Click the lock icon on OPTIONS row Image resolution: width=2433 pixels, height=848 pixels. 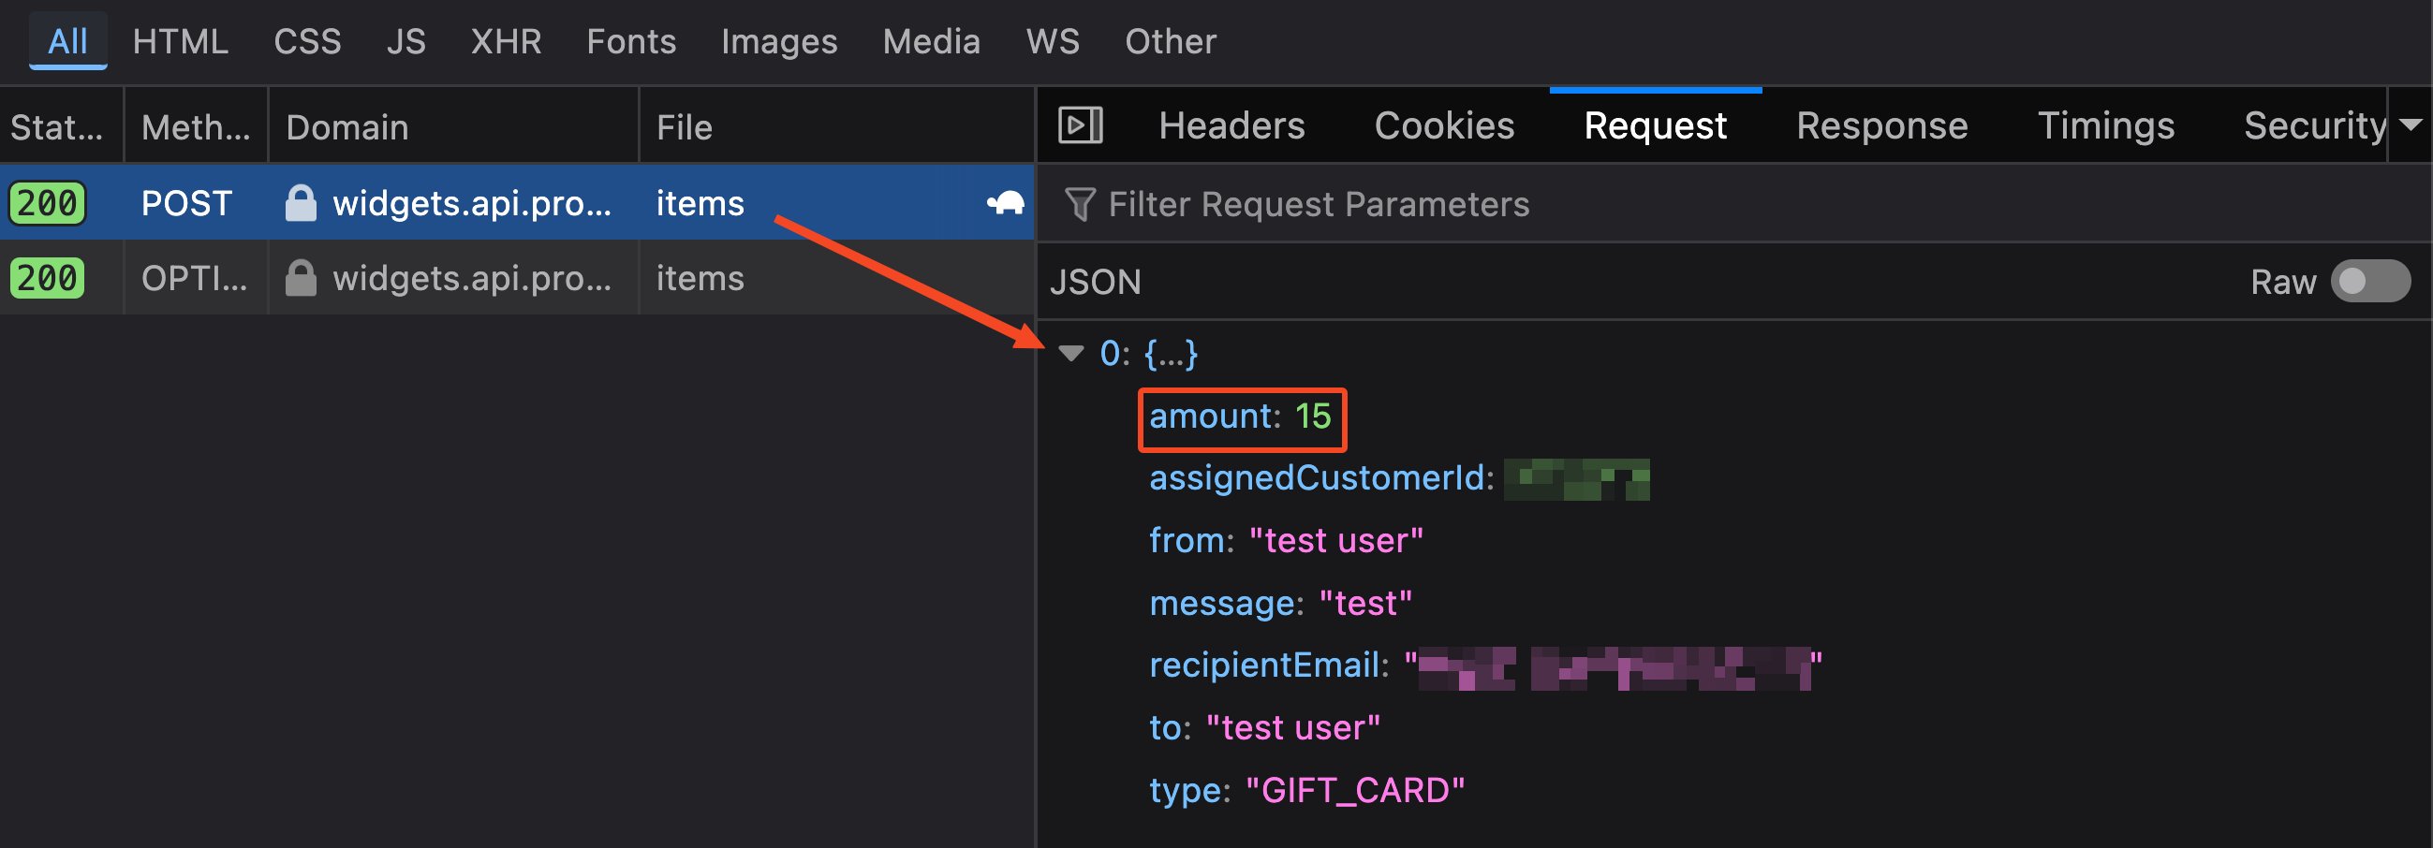pos(301,279)
